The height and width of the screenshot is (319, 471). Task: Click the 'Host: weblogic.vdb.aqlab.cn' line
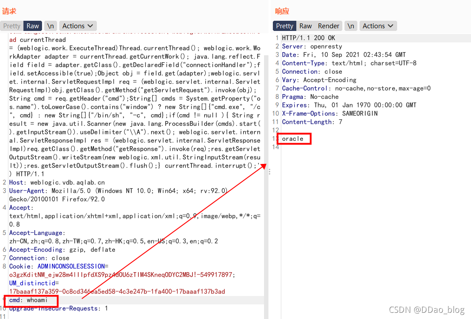[x=57, y=182]
